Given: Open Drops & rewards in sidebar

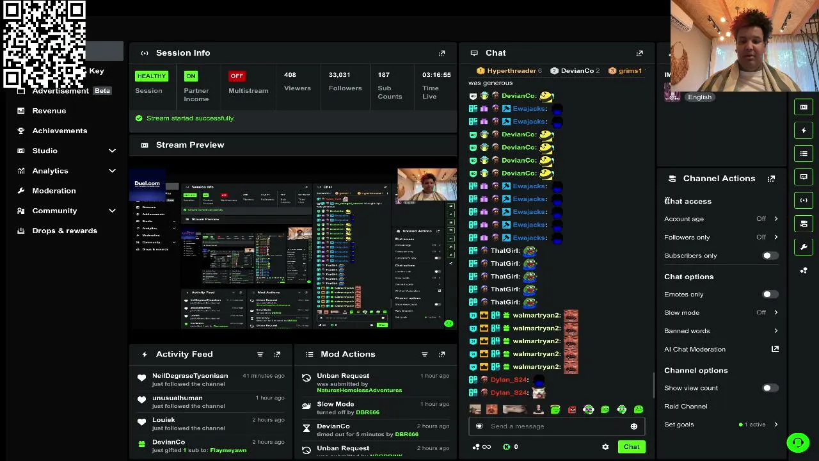Looking at the screenshot, I should [x=65, y=230].
